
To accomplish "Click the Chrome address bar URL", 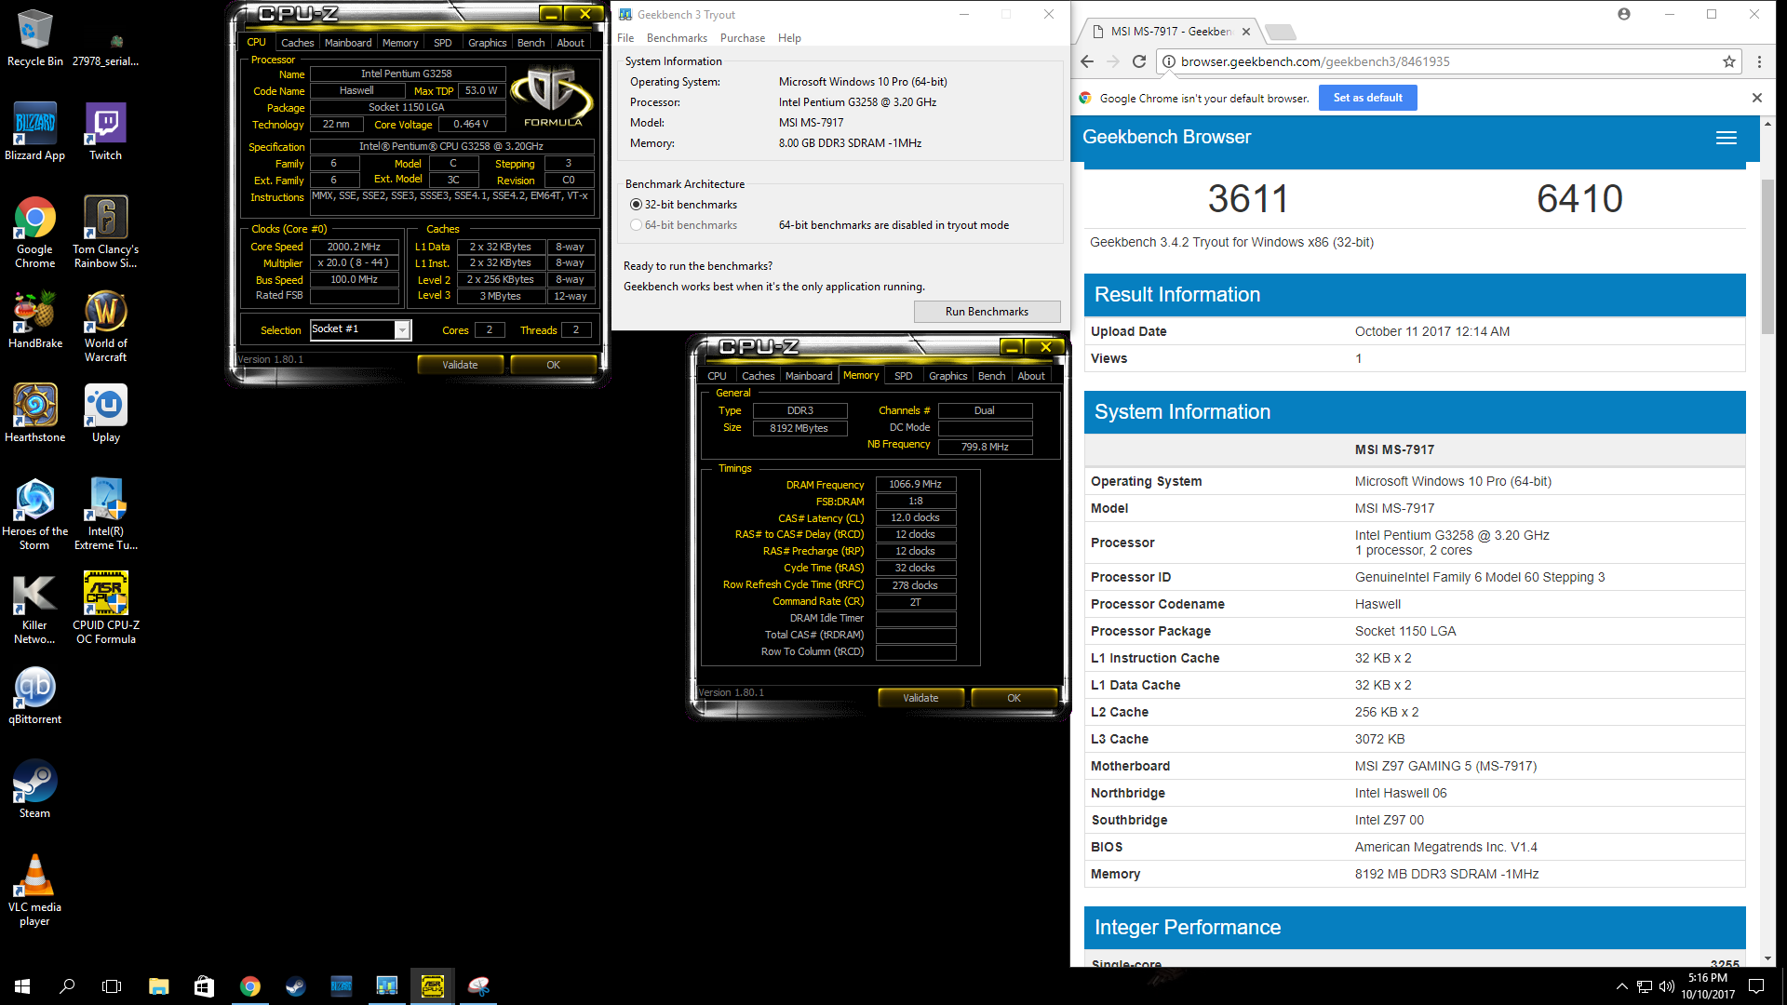I will (1315, 61).
